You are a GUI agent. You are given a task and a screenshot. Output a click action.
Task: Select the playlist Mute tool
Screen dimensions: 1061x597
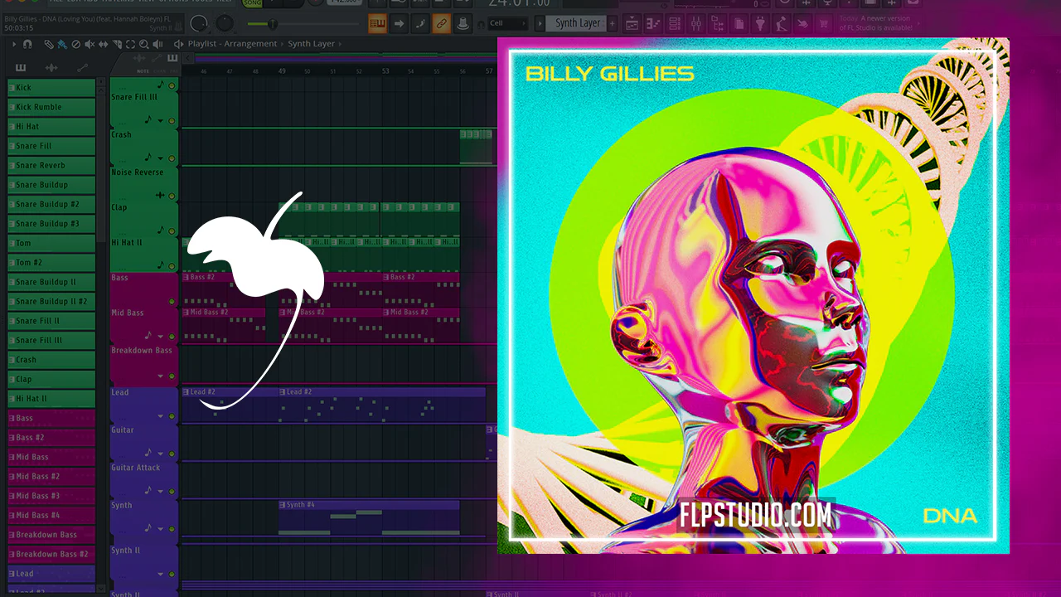point(90,44)
